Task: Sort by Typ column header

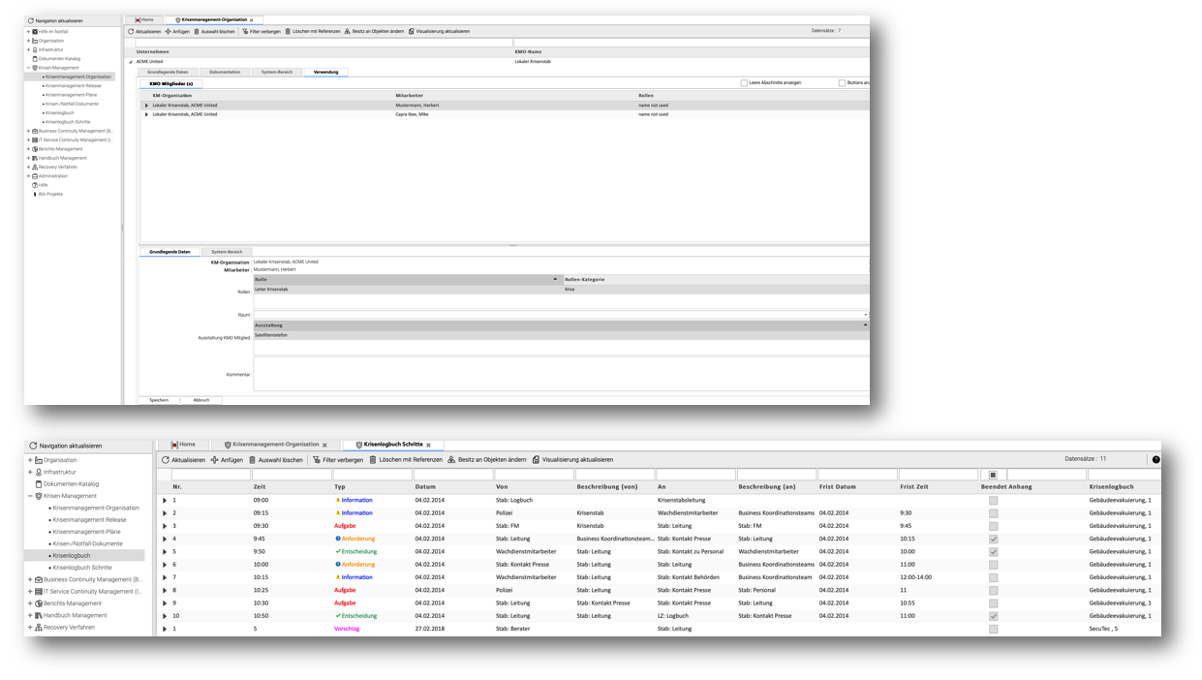Action: click(340, 487)
